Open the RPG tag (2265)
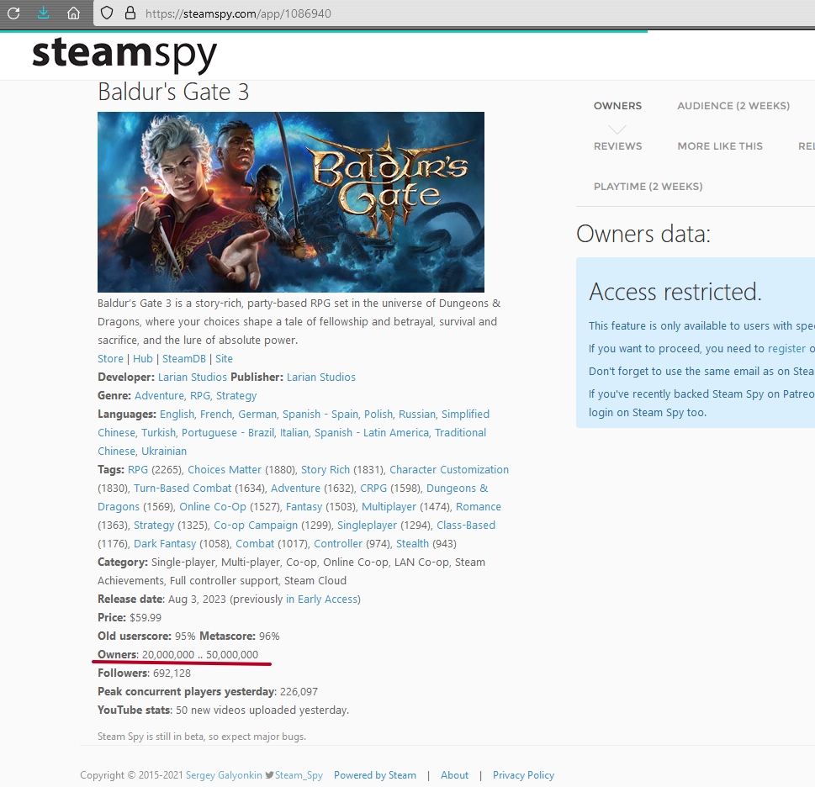This screenshot has width=815, height=787. [138, 470]
